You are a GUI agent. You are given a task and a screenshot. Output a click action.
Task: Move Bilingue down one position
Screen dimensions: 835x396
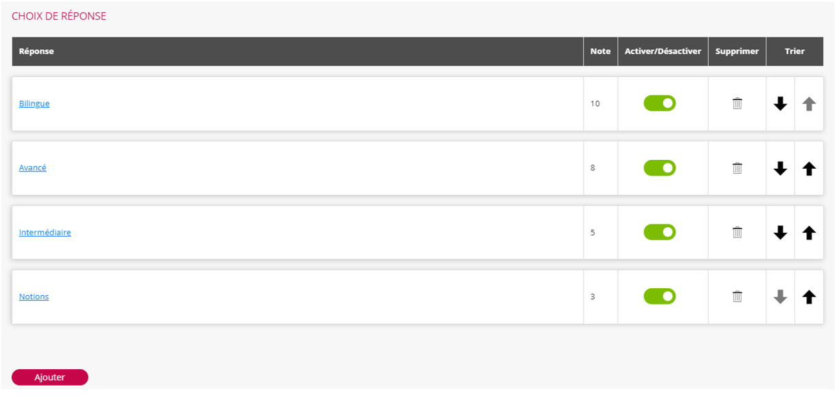coord(780,104)
